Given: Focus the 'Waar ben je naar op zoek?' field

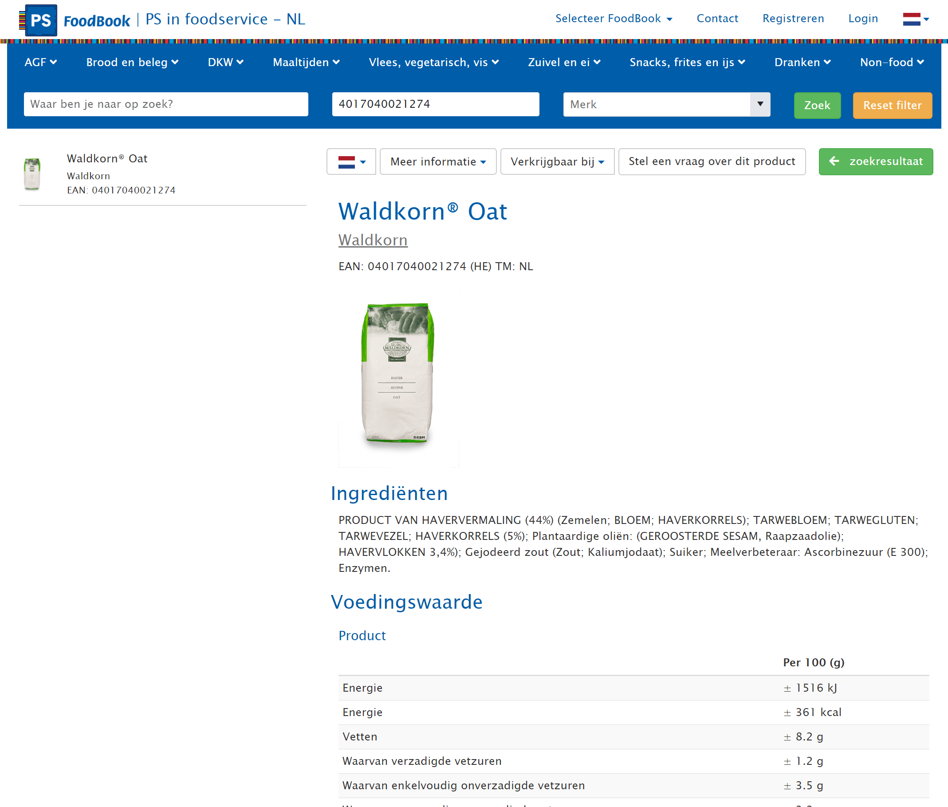Looking at the screenshot, I should click(x=165, y=104).
